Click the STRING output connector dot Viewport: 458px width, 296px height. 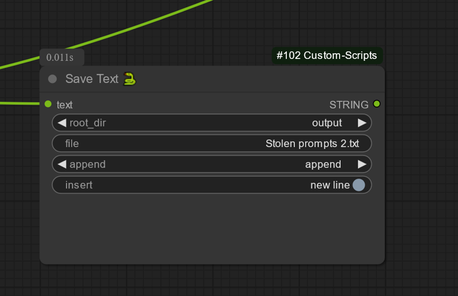[x=377, y=104]
